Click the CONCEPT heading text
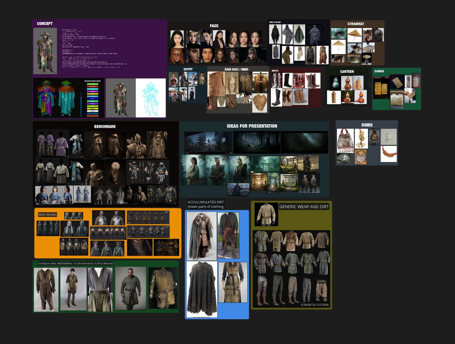This screenshot has width=455, height=344. pyautogui.click(x=45, y=24)
